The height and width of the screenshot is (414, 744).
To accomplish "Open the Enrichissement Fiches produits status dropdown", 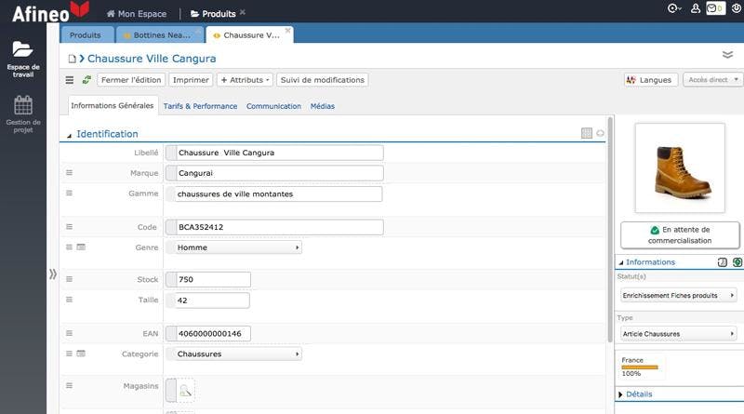I will [679, 295].
